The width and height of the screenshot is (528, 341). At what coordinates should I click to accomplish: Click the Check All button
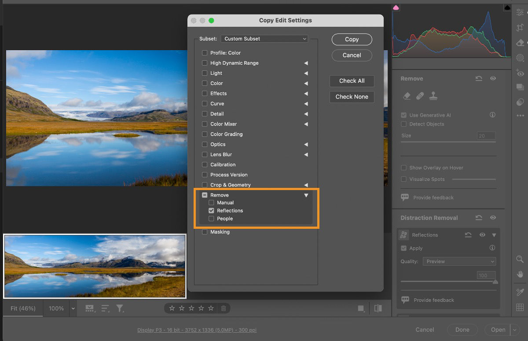coord(352,81)
